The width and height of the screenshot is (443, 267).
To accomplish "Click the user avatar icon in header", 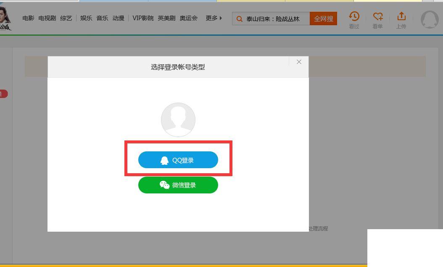I will tap(430, 19).
